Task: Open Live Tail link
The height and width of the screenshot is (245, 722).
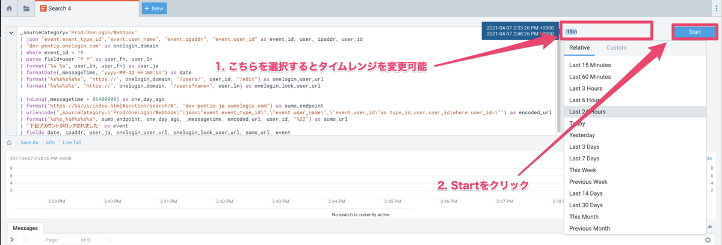Action: pos(72,142)
